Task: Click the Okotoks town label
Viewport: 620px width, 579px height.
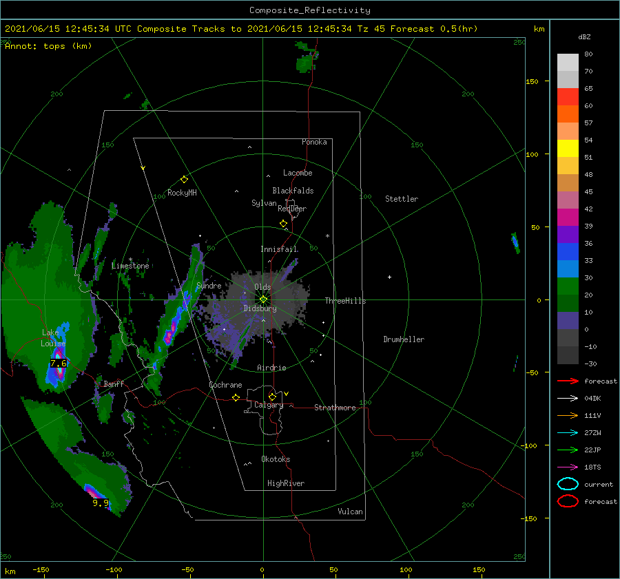Action: click(x=276, y=459)
